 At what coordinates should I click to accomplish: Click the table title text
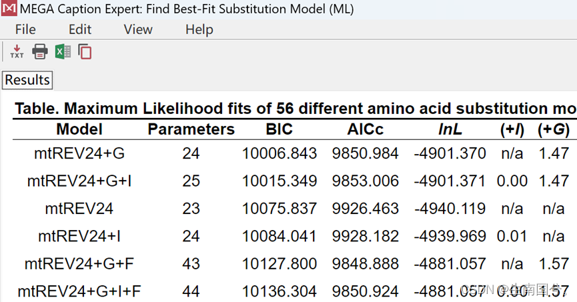(x=296, y=109)
